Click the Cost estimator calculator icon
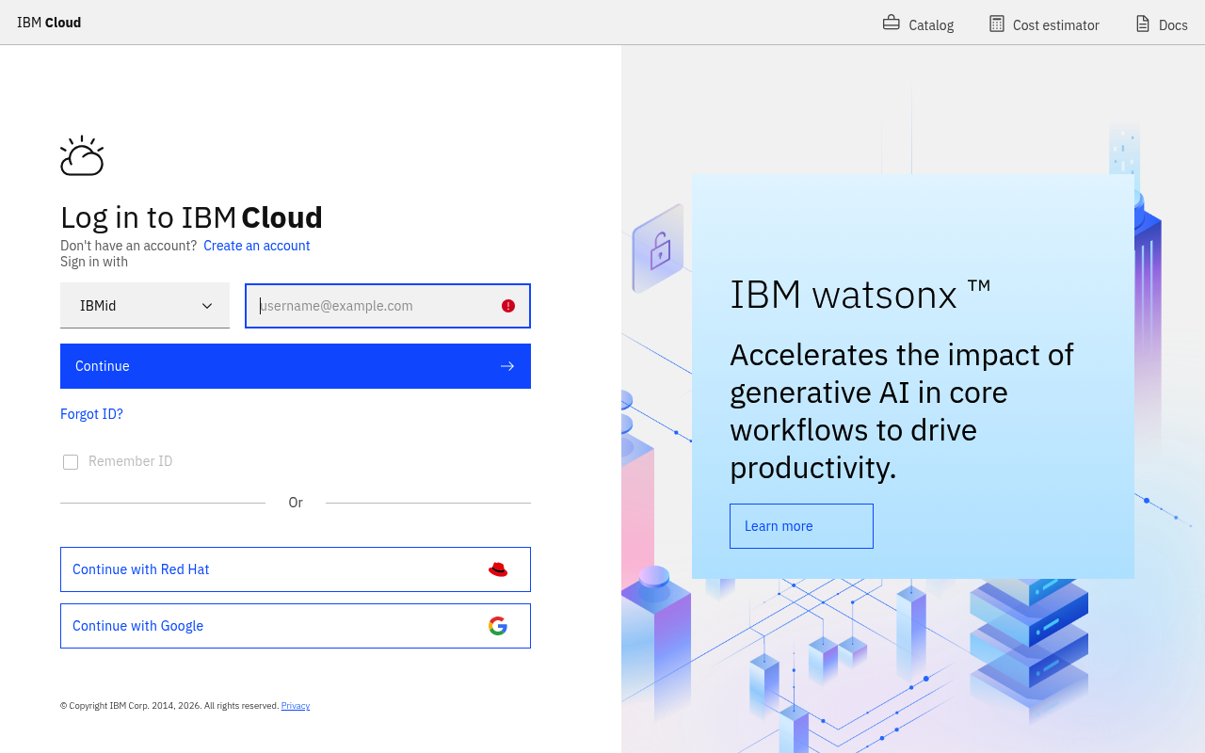 click(997, 24)
